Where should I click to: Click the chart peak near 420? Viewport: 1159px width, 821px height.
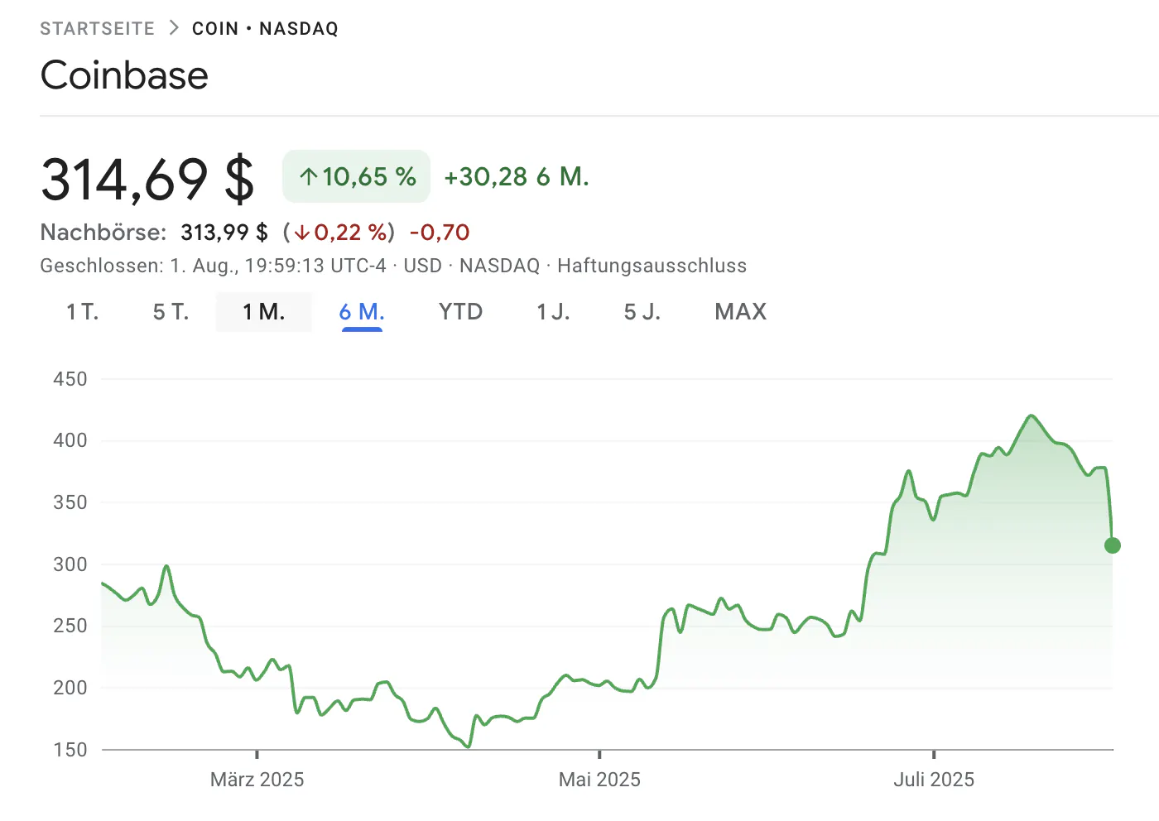coord(1031,415)
